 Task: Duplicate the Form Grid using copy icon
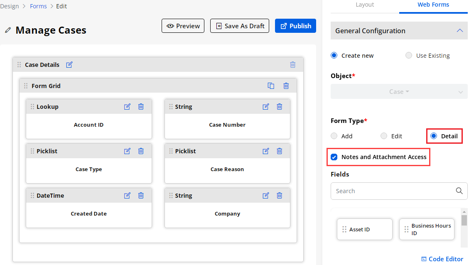click(x=271, y=86)
